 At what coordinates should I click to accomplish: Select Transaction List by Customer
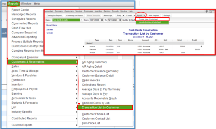click(105, 107)
